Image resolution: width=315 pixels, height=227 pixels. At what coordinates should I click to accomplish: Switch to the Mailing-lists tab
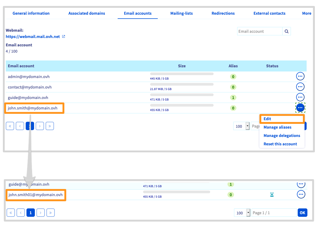tap(181, 13)
